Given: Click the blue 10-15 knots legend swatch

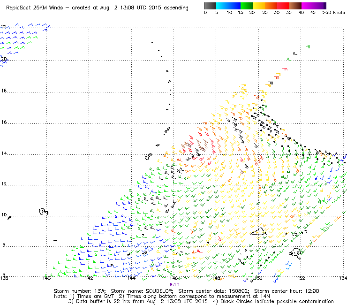Looking at the screenshot, I should [234, 6].
